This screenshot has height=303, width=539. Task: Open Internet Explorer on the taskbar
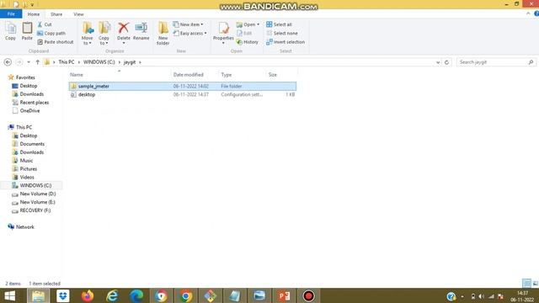(112, 295)
